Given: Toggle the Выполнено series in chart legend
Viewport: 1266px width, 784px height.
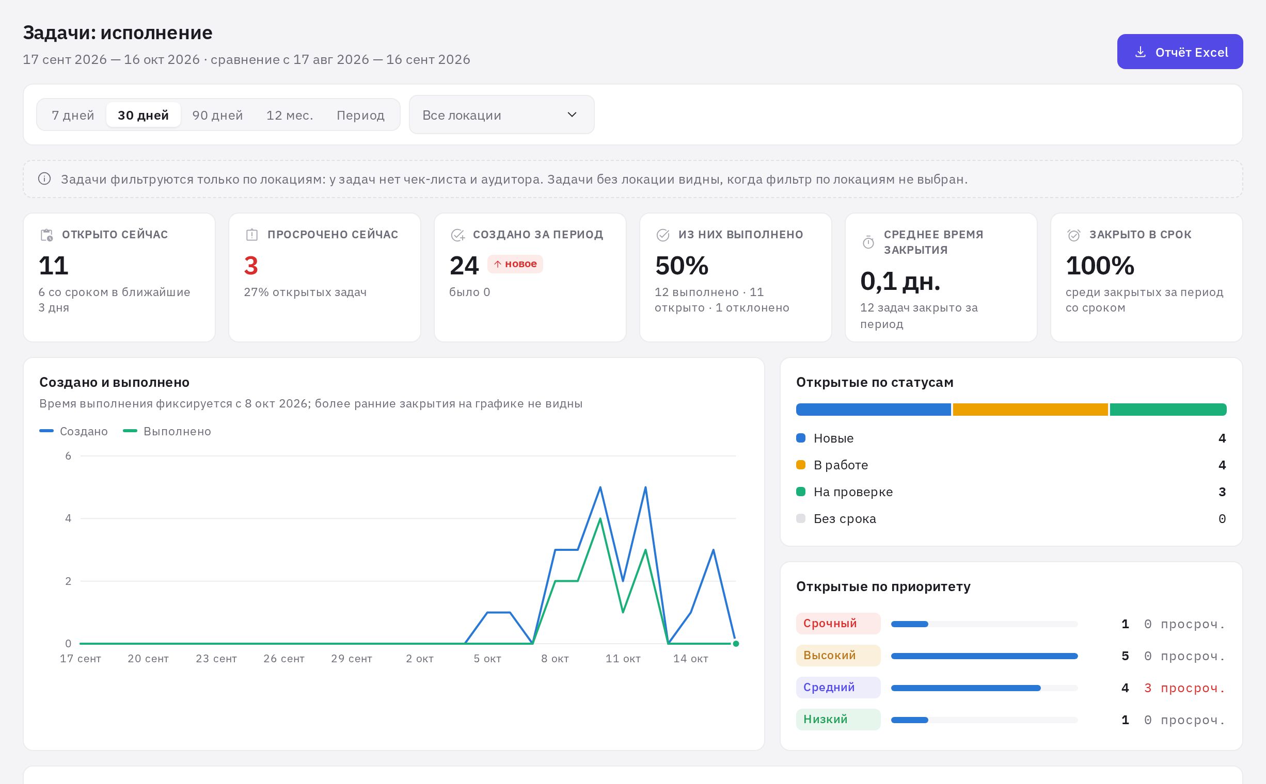Looking at the screenshot, I should pos(167,431).
